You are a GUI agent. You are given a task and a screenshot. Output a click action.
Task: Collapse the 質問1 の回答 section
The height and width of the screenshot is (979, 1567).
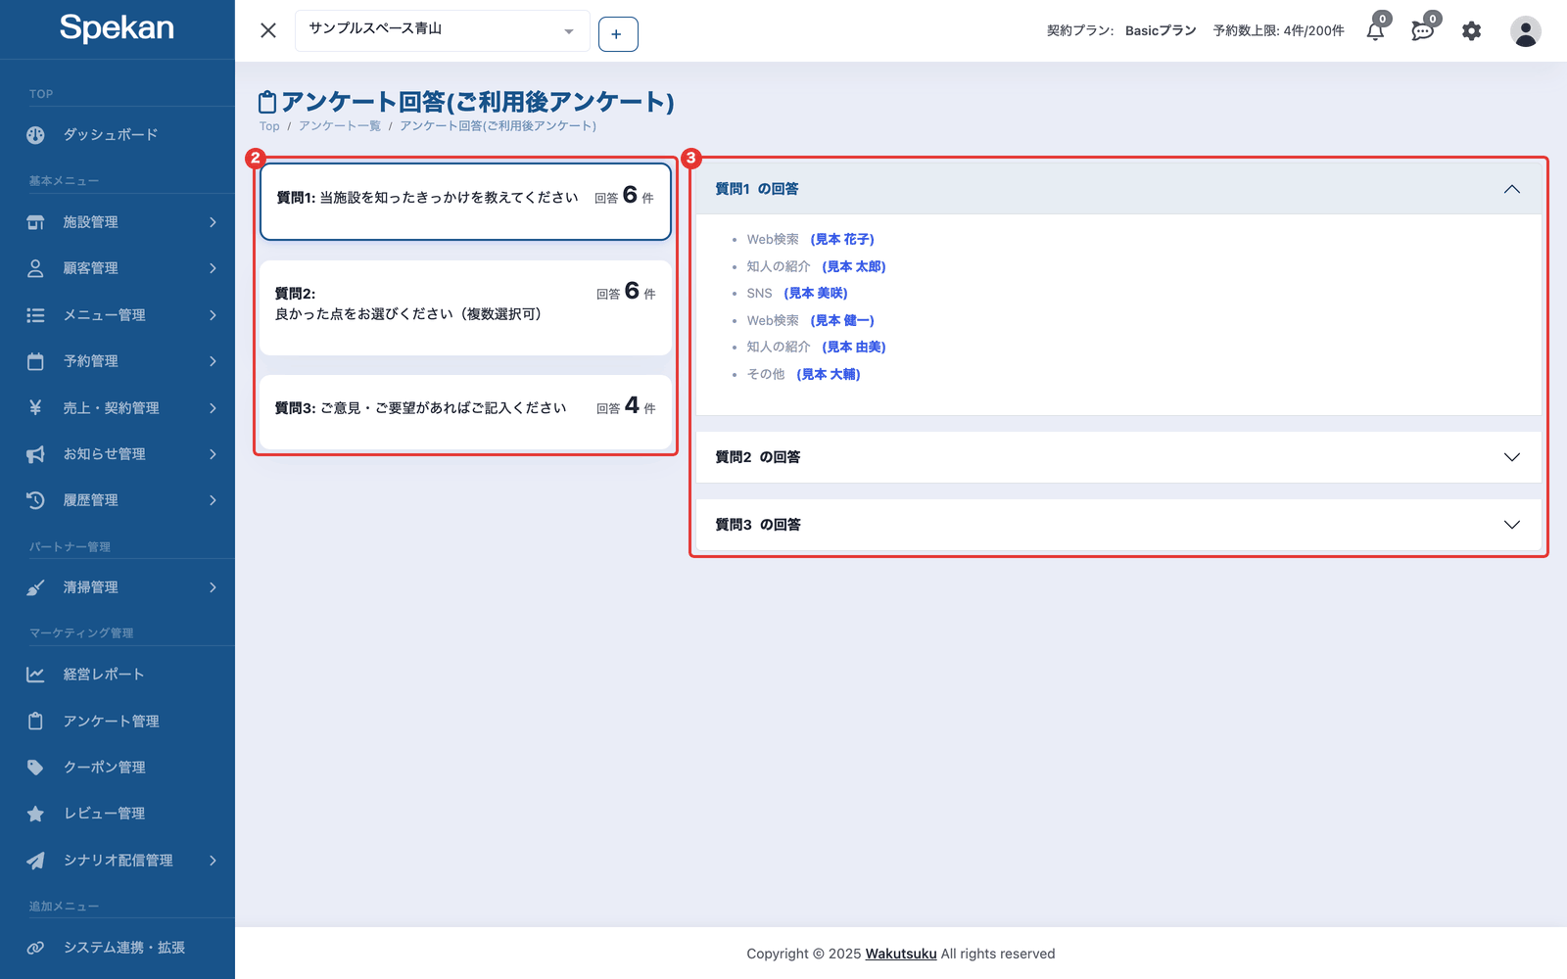coord(1118,189)
